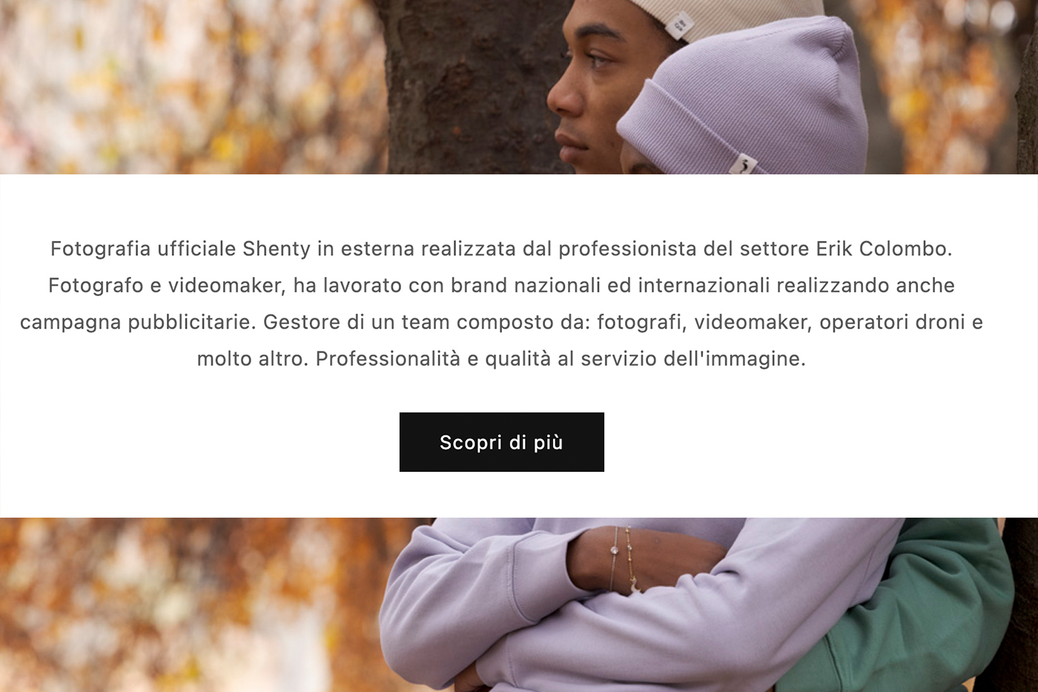Click the "Scopri di più" button
Image resolution: width=1038 pixels, height=692 pixels.
click(502, 442)
